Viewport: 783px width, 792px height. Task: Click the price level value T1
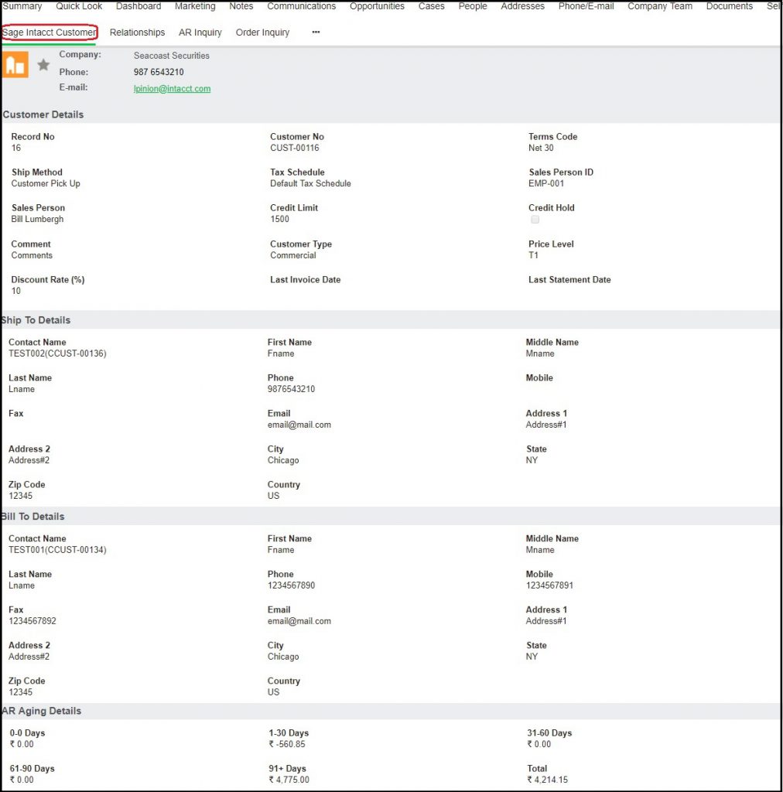point(533,255)
